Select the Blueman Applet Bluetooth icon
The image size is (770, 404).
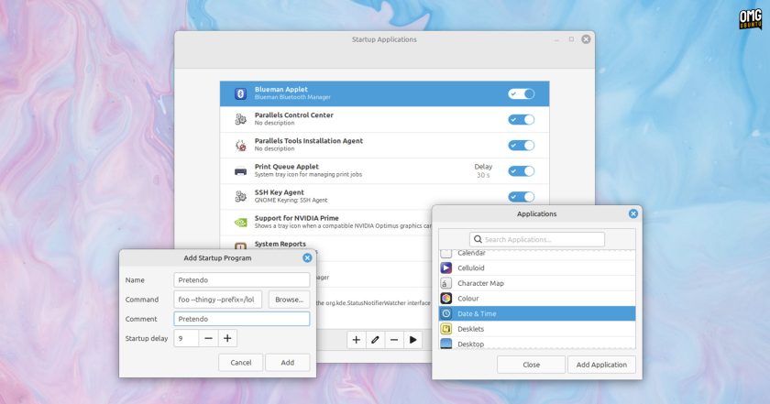(240, 93)
